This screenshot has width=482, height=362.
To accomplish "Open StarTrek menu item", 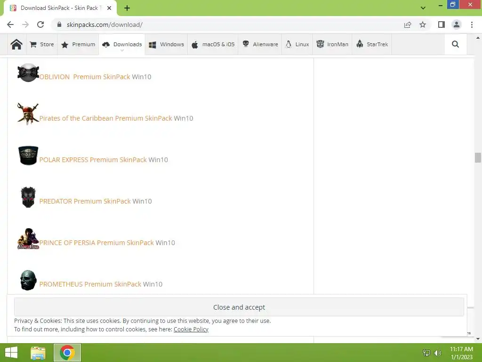I will tap(372, 44).
